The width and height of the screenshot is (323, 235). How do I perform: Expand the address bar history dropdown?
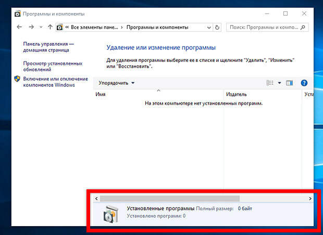click(x=209, y=28)
